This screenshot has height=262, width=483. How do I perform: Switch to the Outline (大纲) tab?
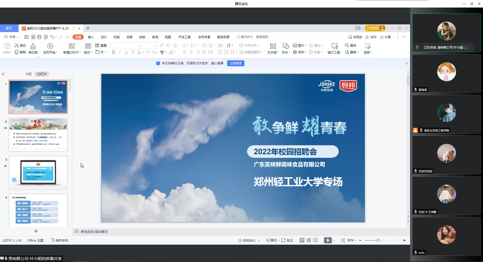point(28,74)
